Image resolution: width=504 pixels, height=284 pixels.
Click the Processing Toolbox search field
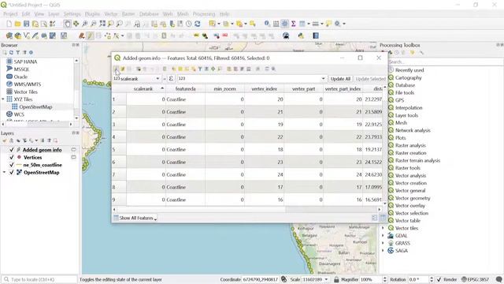click(446, 62)
